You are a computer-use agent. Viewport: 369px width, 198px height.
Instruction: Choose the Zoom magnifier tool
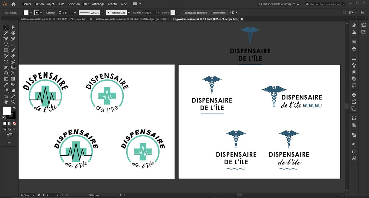click(13, 102)
